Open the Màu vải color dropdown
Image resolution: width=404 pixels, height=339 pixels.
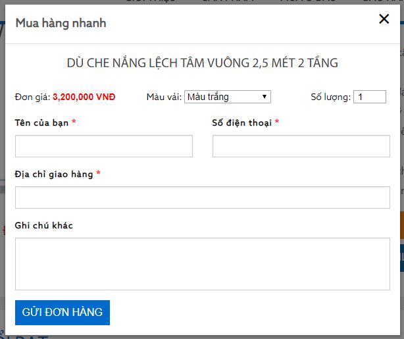click(228, 97)
